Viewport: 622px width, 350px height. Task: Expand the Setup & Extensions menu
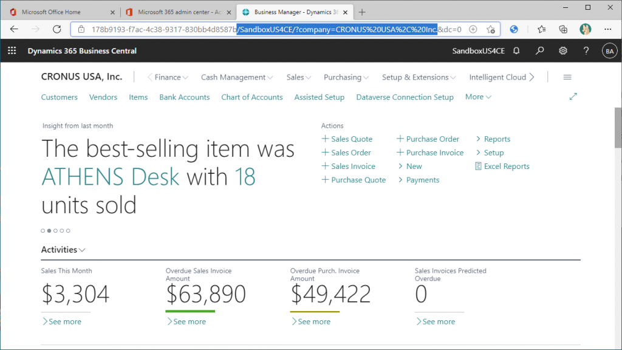(x=419, y=77)
